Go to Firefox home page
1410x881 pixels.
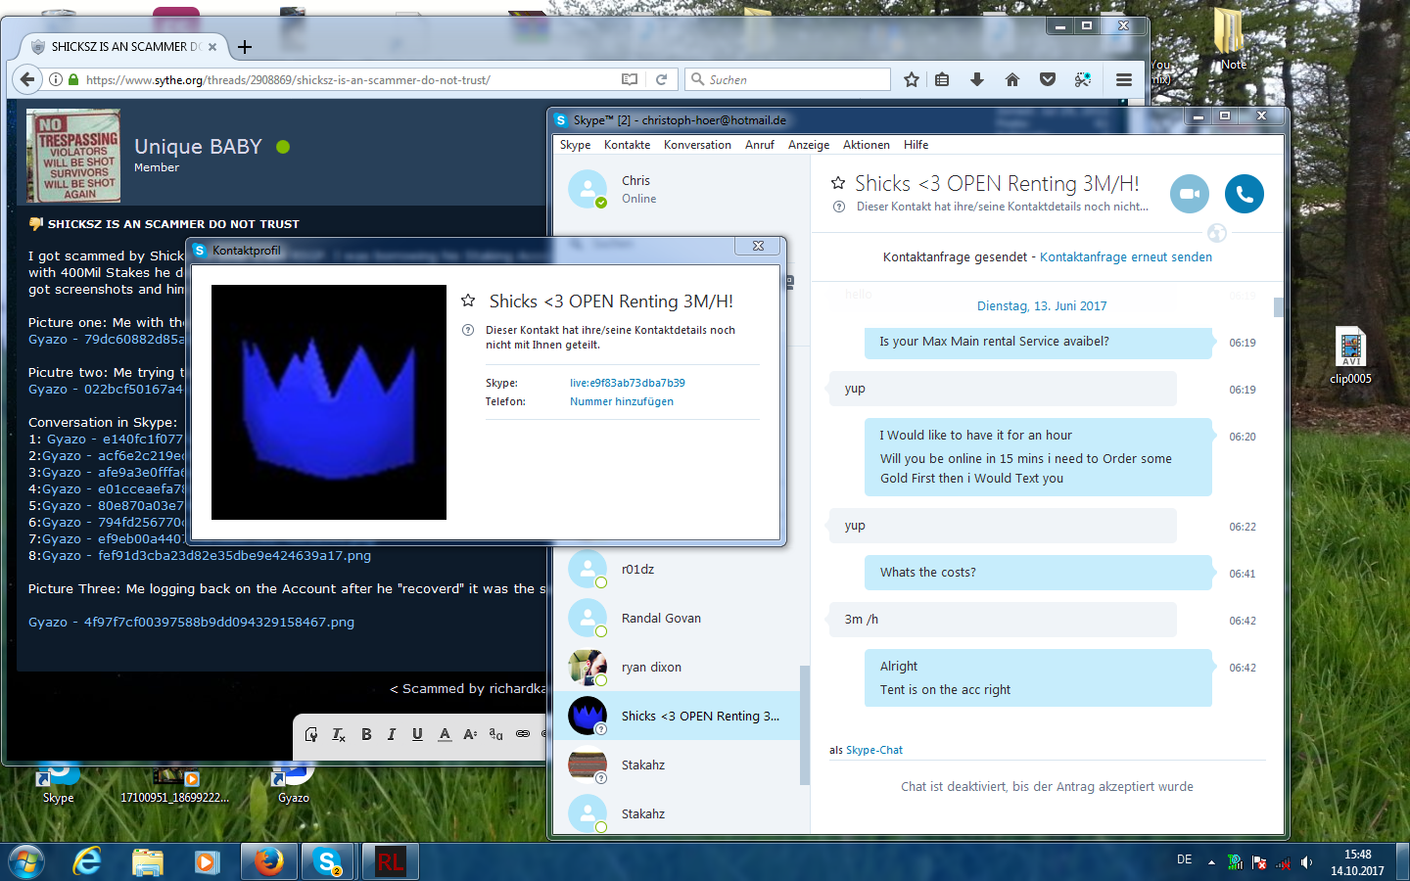(x=1012, y=79)
